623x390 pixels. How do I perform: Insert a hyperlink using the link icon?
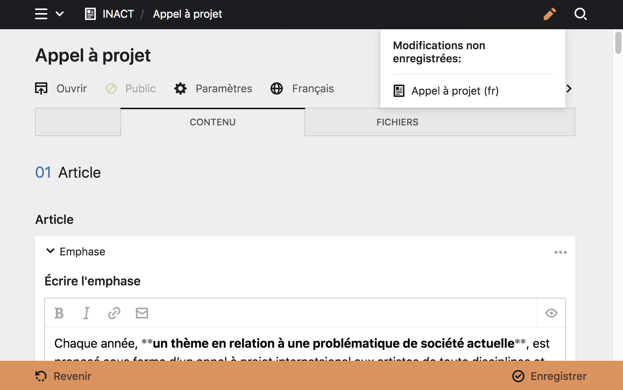pyautogui.click(x=114, y=313)
